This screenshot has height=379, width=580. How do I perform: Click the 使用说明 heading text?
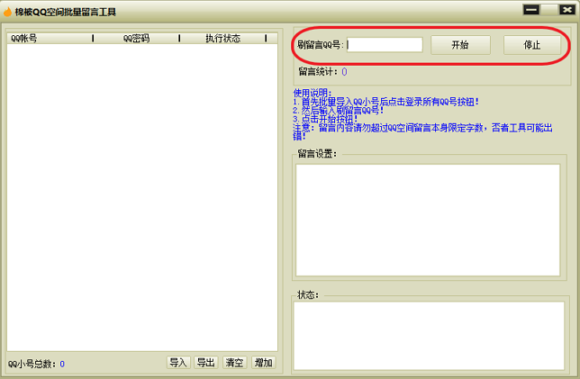pyautogui.click(x=313, y=93)
